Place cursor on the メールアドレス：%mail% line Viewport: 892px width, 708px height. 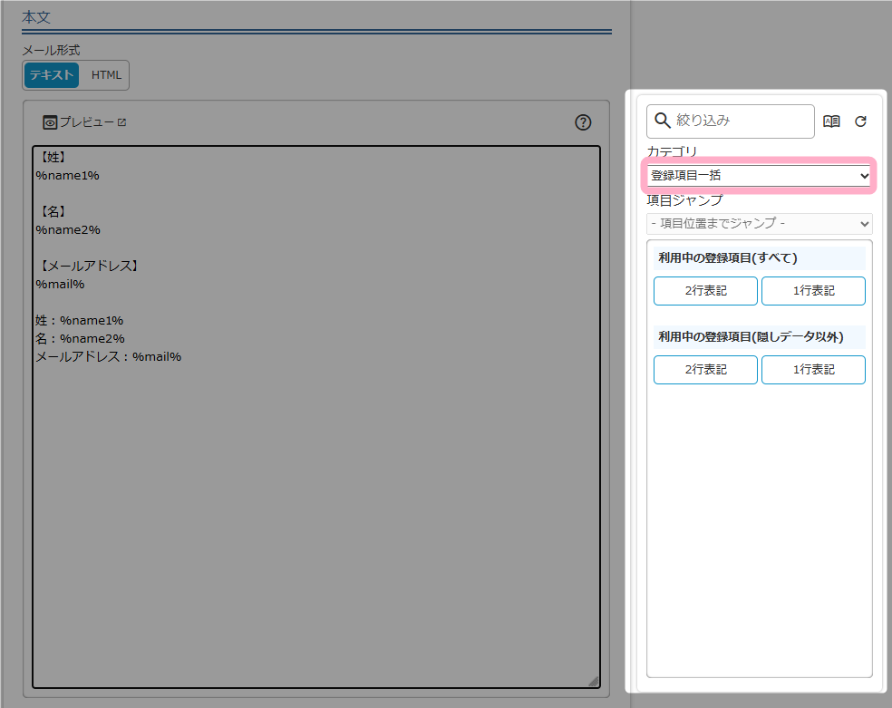pyautogui.click(x=108, y=356)
